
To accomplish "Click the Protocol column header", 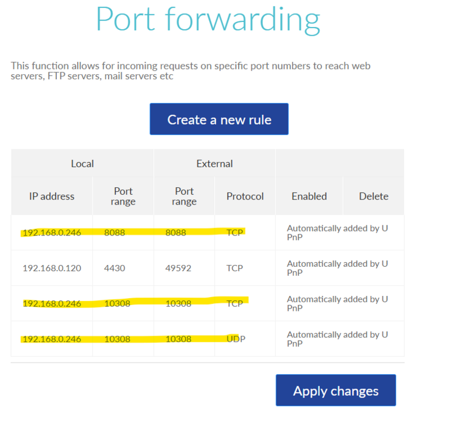I will pyautogui.click(x=245, y=196).
